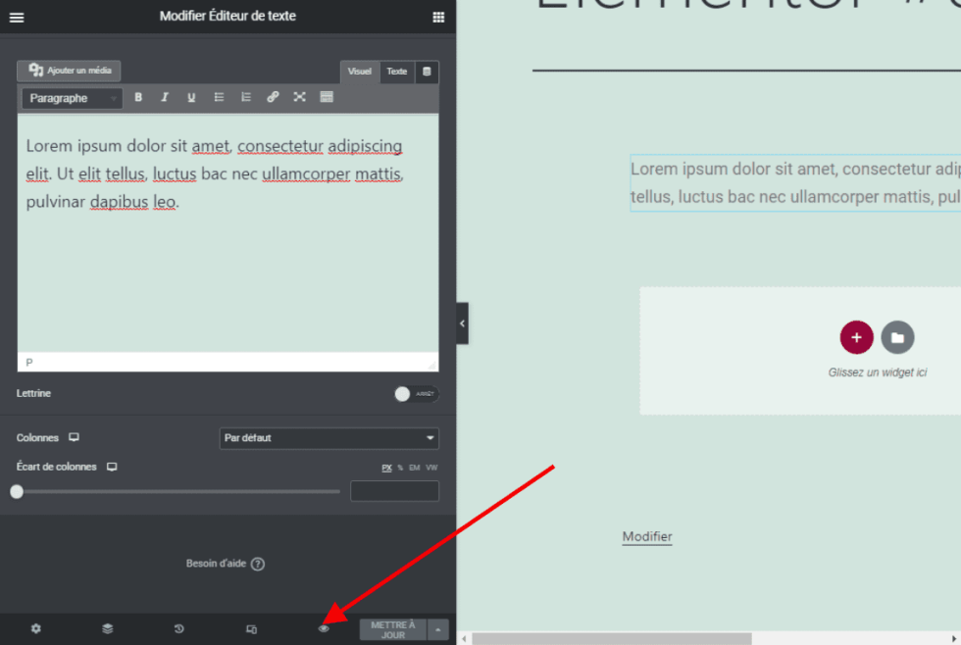Click the Besoin d'aide link

coord(225,564)
